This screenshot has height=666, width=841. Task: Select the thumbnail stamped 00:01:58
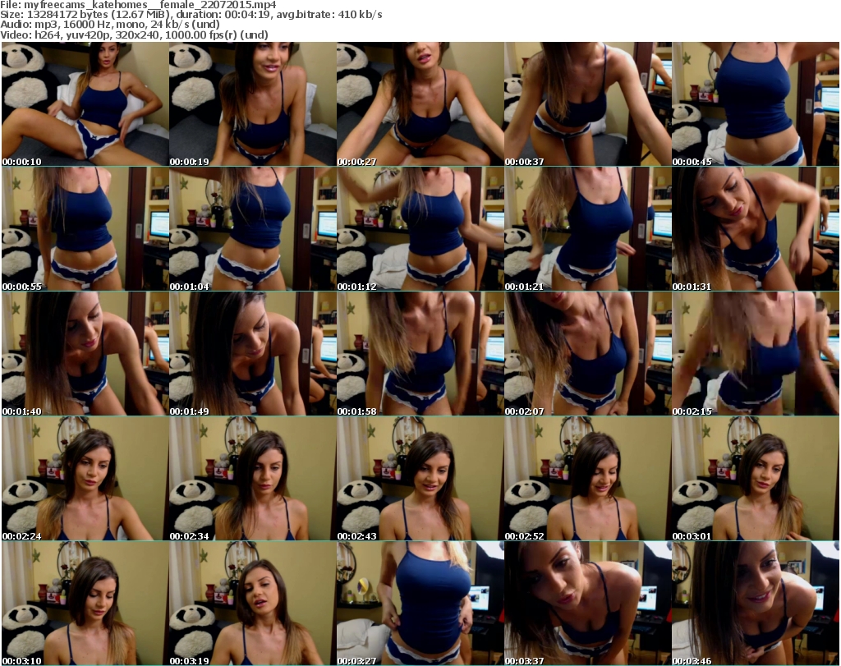pos(420,354)
